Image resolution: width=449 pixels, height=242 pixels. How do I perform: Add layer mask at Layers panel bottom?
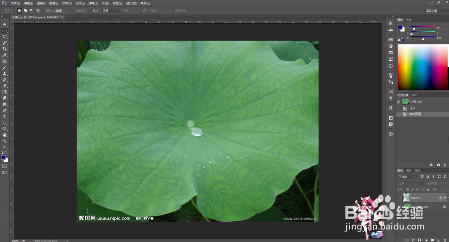(x=419, y=240)
